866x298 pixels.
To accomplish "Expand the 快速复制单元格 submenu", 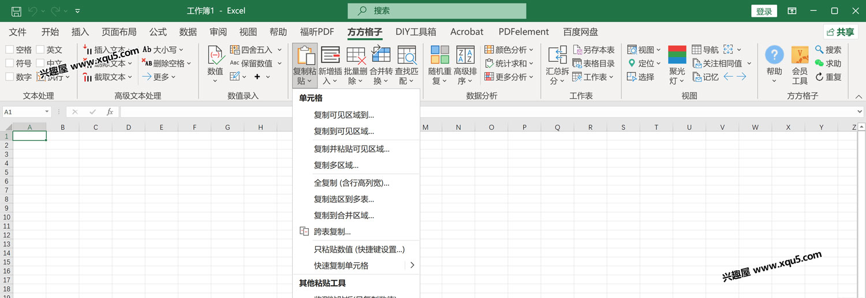I will [412, 266].
